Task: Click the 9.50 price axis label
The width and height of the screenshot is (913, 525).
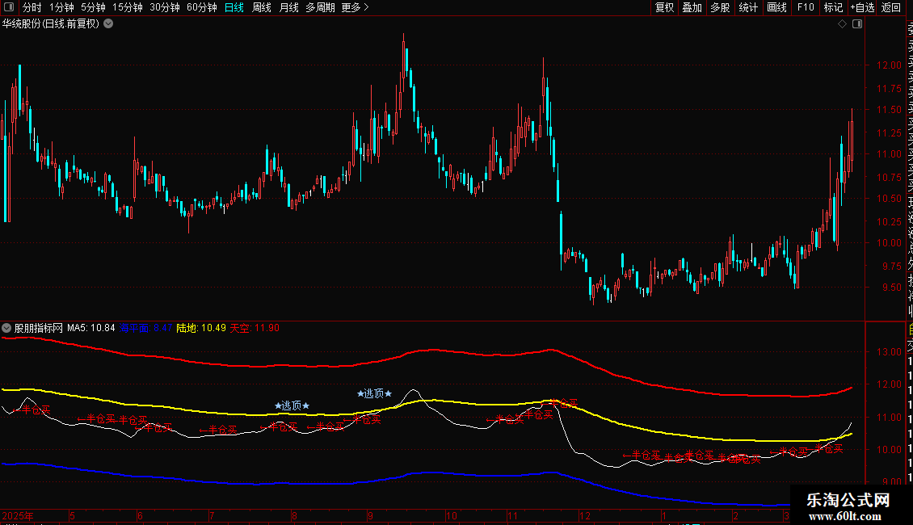Action: pyautogui.click(x=891, y=288)
